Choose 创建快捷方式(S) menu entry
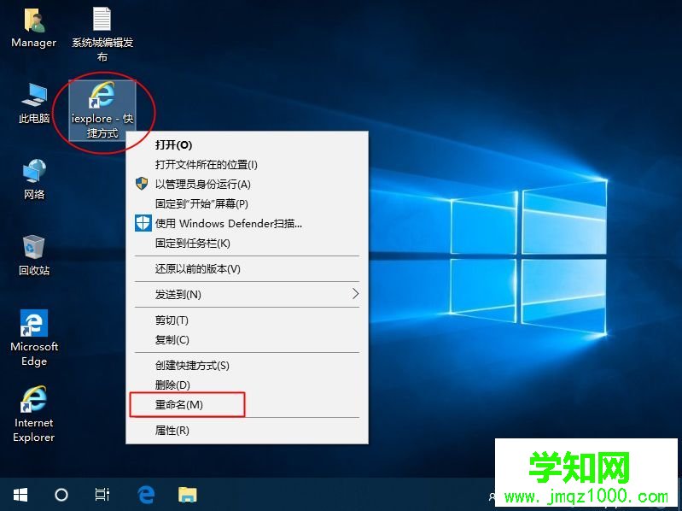Image resolution: width=682 pixels, height=511 pixels. coord(247,365)
